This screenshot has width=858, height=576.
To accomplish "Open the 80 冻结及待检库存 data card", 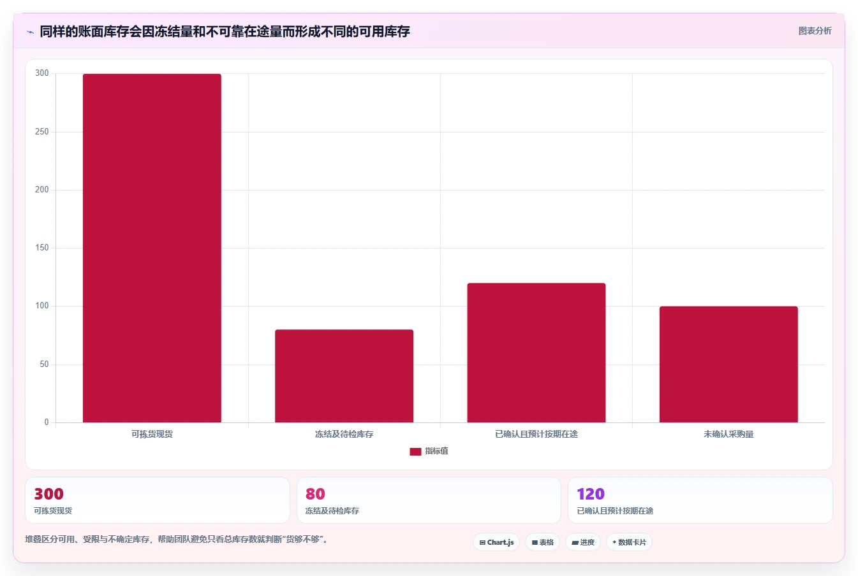I will (x=429, y=500).
